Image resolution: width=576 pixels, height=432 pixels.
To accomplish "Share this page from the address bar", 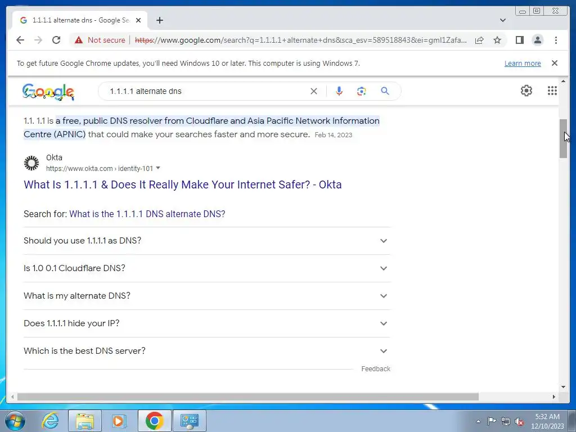I will point(479,40).
